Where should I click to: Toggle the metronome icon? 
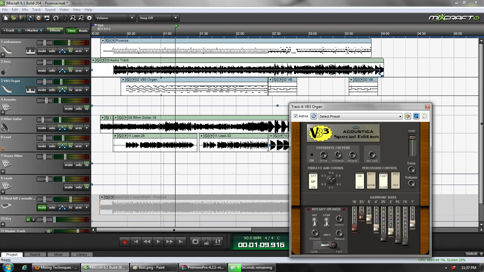coord(207,242)
